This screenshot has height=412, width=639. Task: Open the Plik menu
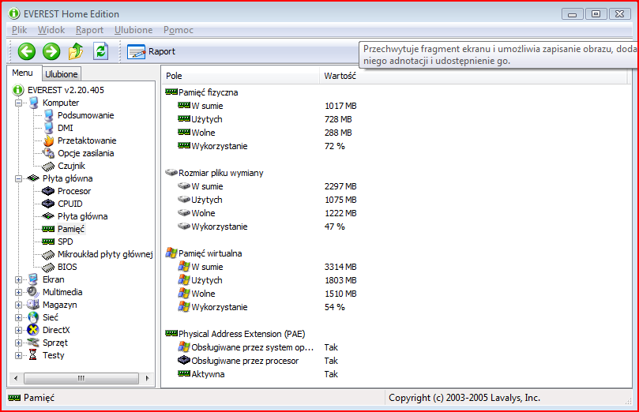point(19,30)
